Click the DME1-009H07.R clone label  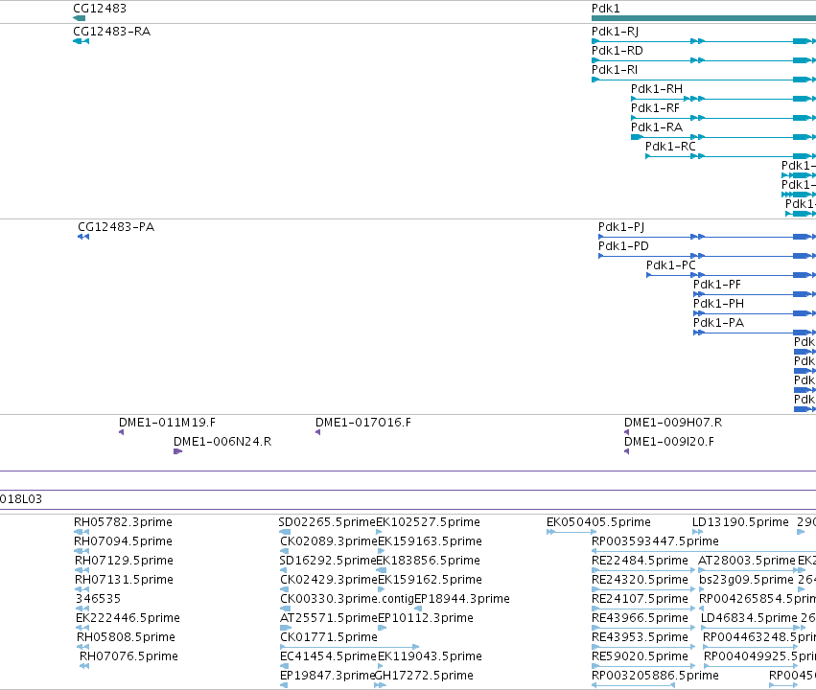[673, 423]
